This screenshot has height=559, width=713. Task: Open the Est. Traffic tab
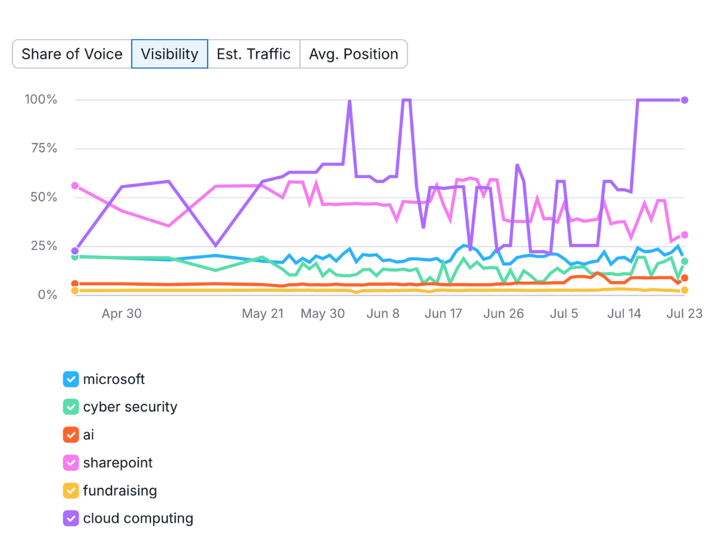tap(254, 54)
